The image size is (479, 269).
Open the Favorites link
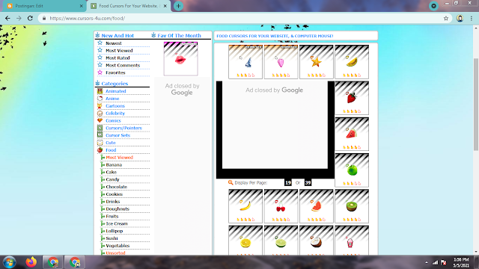click(115, 72)
